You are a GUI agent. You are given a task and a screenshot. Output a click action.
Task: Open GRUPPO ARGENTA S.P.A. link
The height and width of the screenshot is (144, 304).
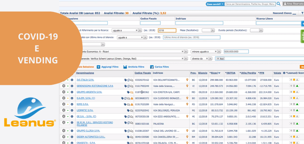point(89,92)
